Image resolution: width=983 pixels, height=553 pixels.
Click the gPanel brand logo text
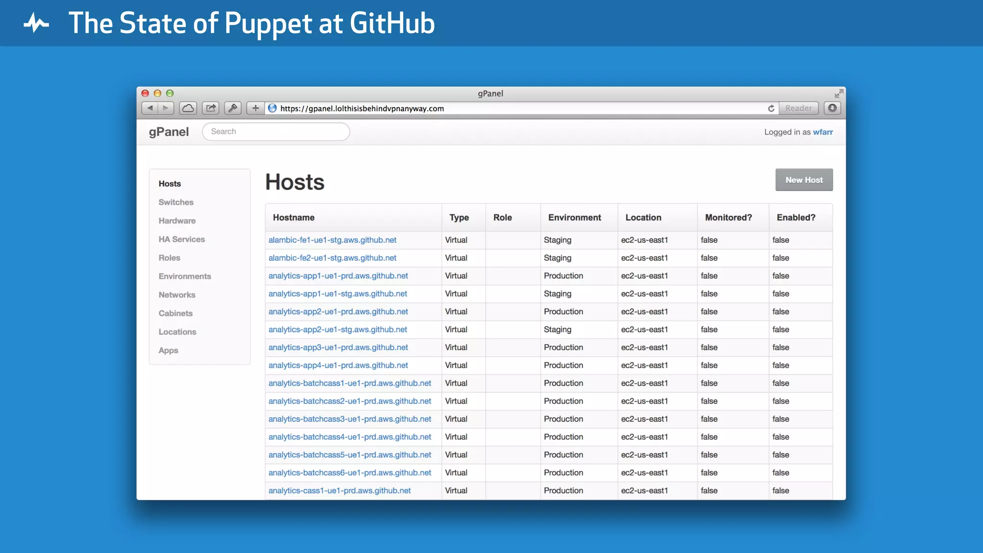tap(169, 132)
